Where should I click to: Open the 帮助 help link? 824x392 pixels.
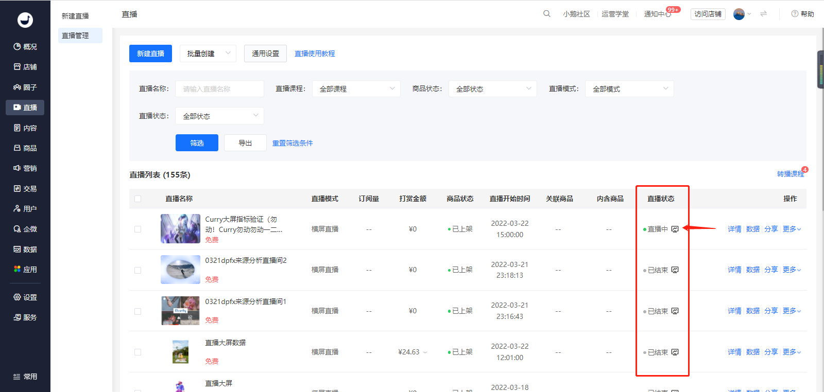point(802,14)
